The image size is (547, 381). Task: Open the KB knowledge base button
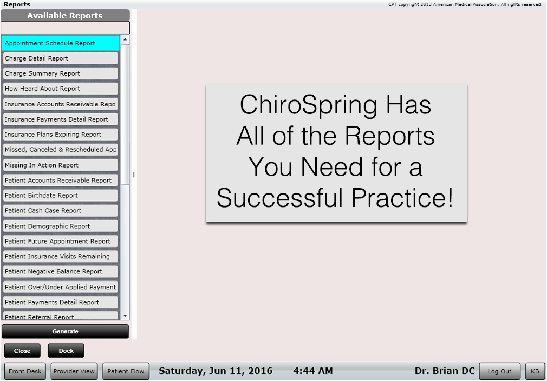(x=535, y=371)
